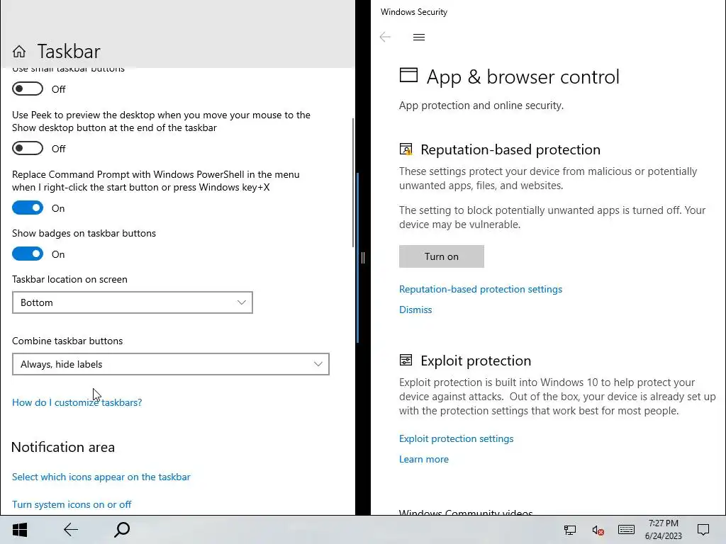Enable Peek to preview desktop switch
The height and width of the screenshot is (544, 726).
point(28,149)
